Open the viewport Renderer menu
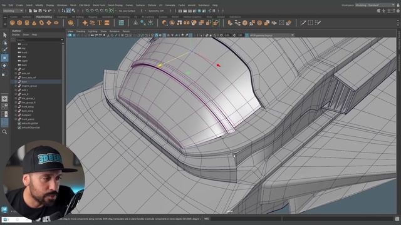This screenshot has width=401, height=225. (x=114, y=31)
